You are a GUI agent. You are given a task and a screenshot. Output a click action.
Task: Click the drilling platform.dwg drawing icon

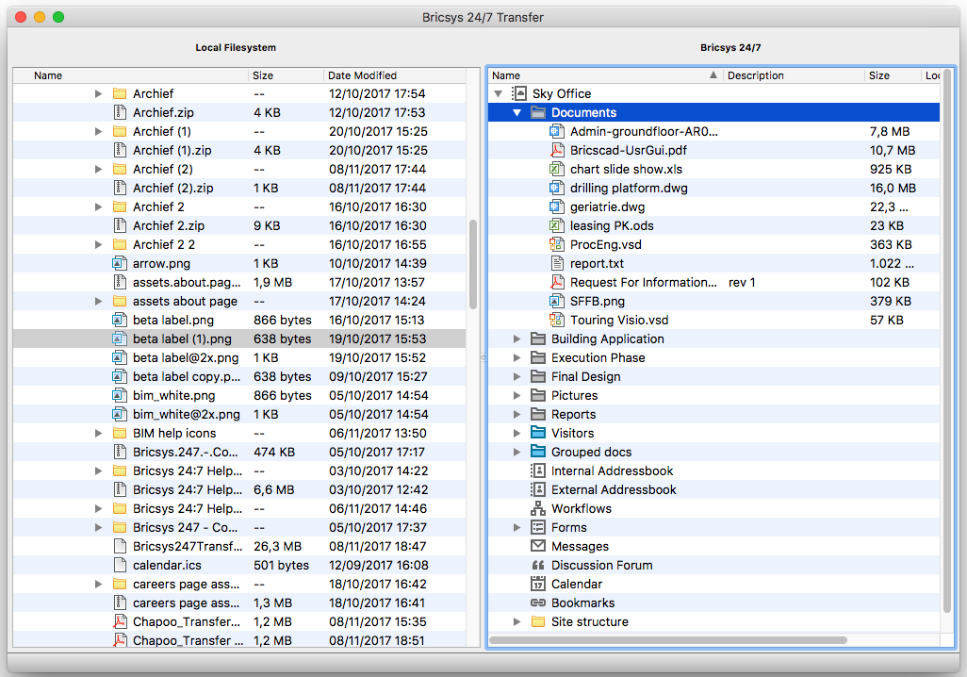557,189
